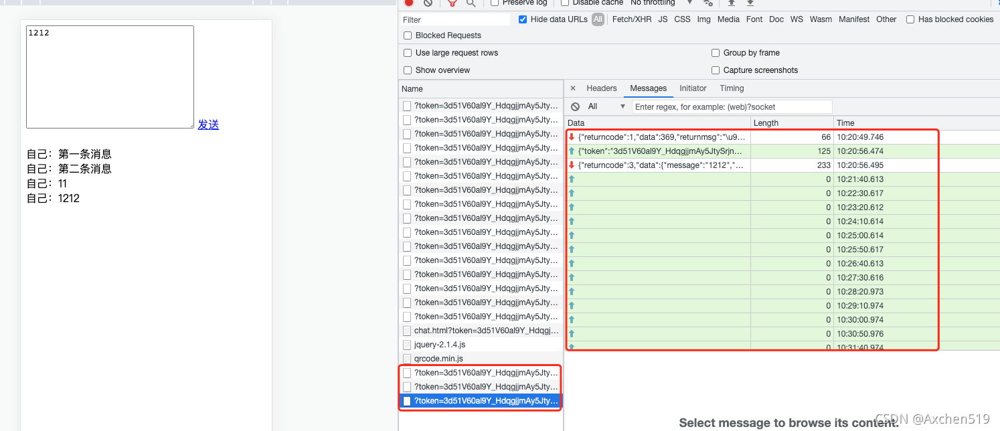Switch to the Initiator tab
The image size is (1000, 431).
(x=693, y=88)
